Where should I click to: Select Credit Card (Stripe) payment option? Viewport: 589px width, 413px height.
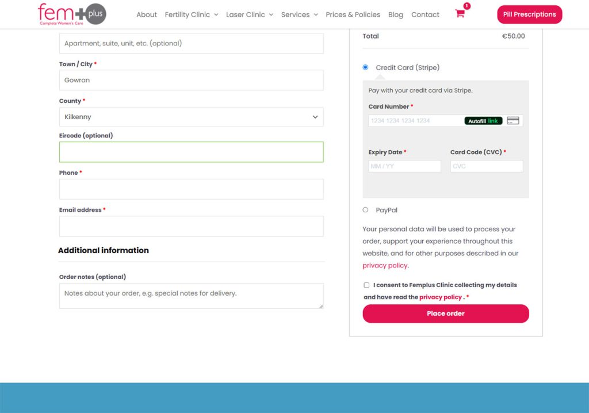pyautogui.click(x=366, y=67)
